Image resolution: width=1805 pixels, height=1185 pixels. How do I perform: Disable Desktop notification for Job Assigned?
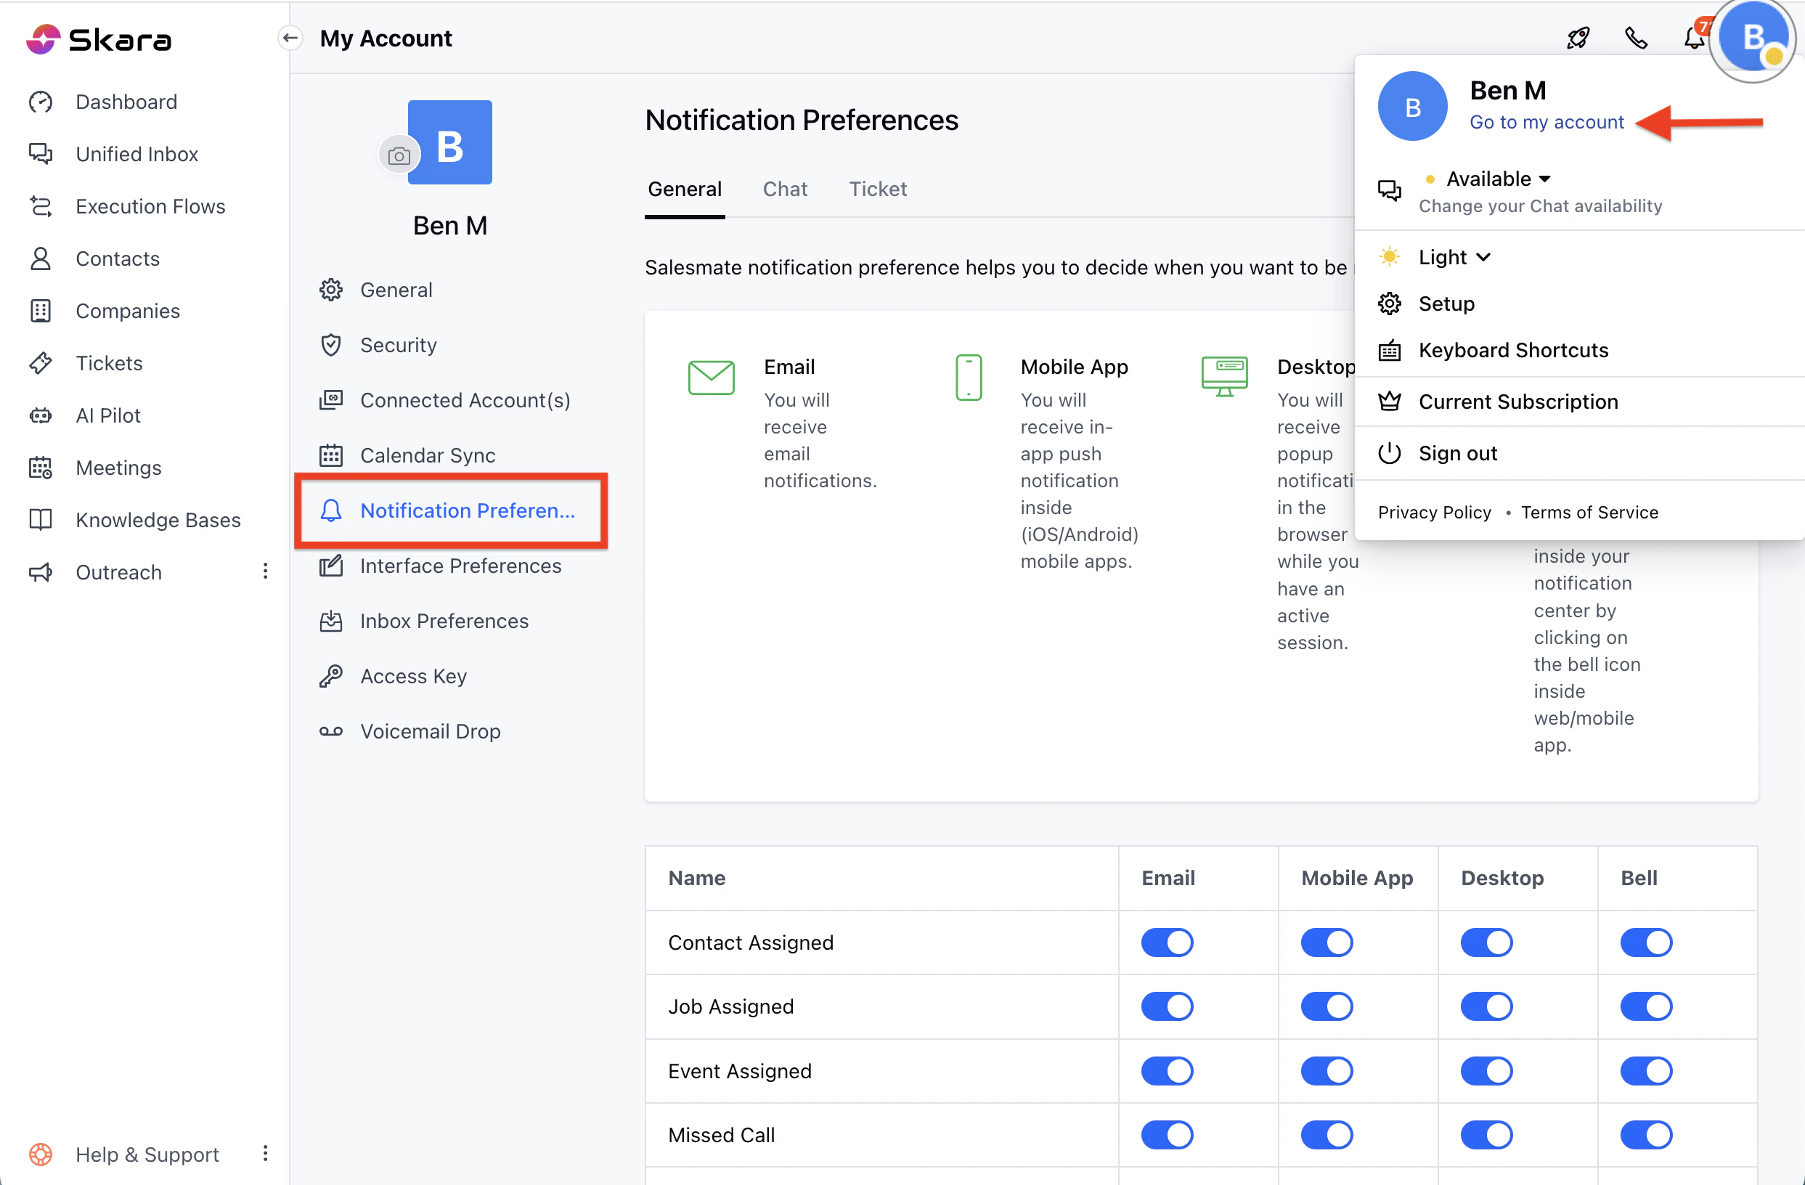(1486, 1006)
